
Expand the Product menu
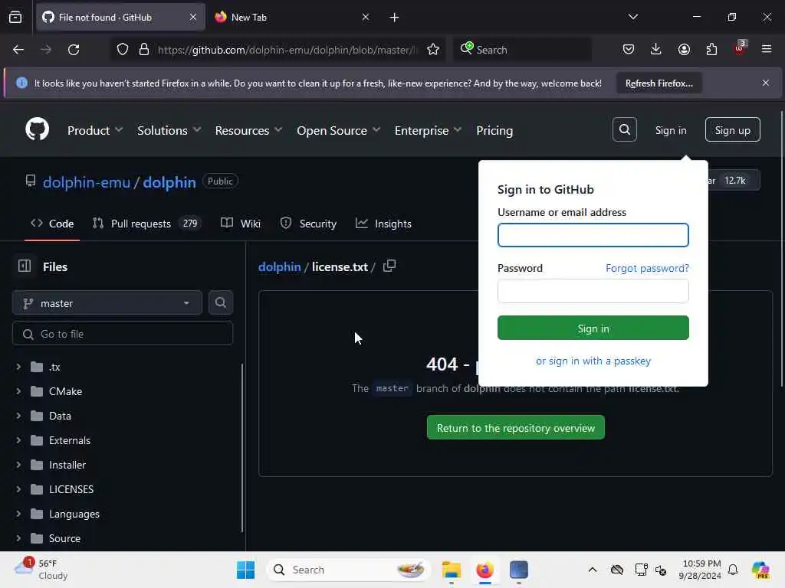94,130
